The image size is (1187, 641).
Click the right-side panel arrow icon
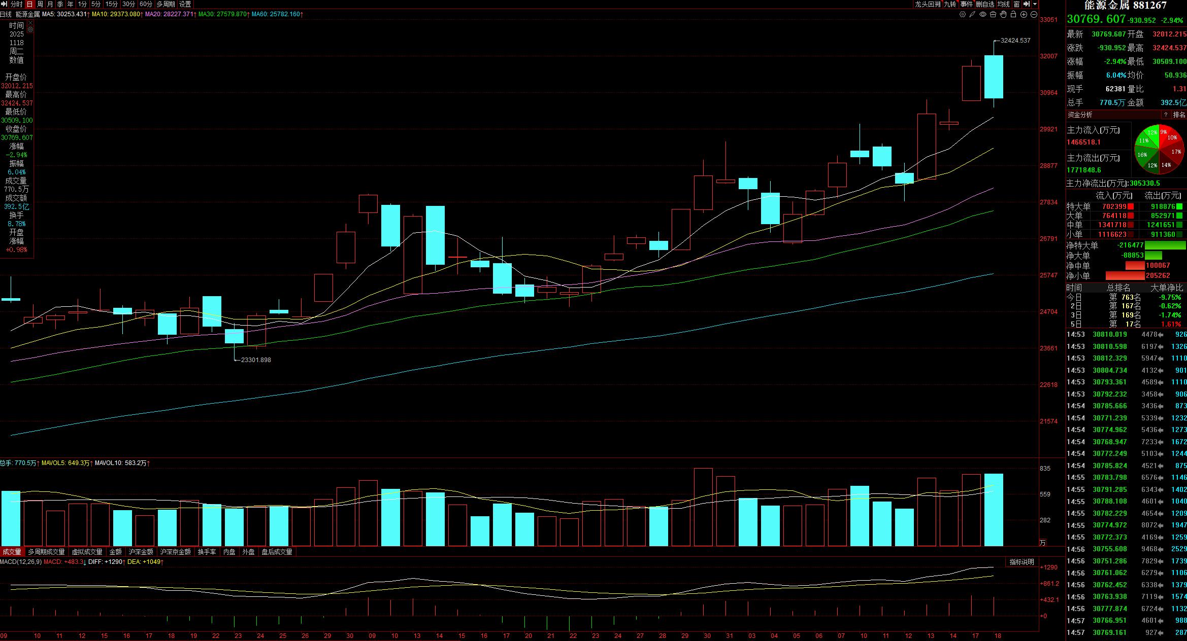pyautogui.click(x=1027, y=4)
